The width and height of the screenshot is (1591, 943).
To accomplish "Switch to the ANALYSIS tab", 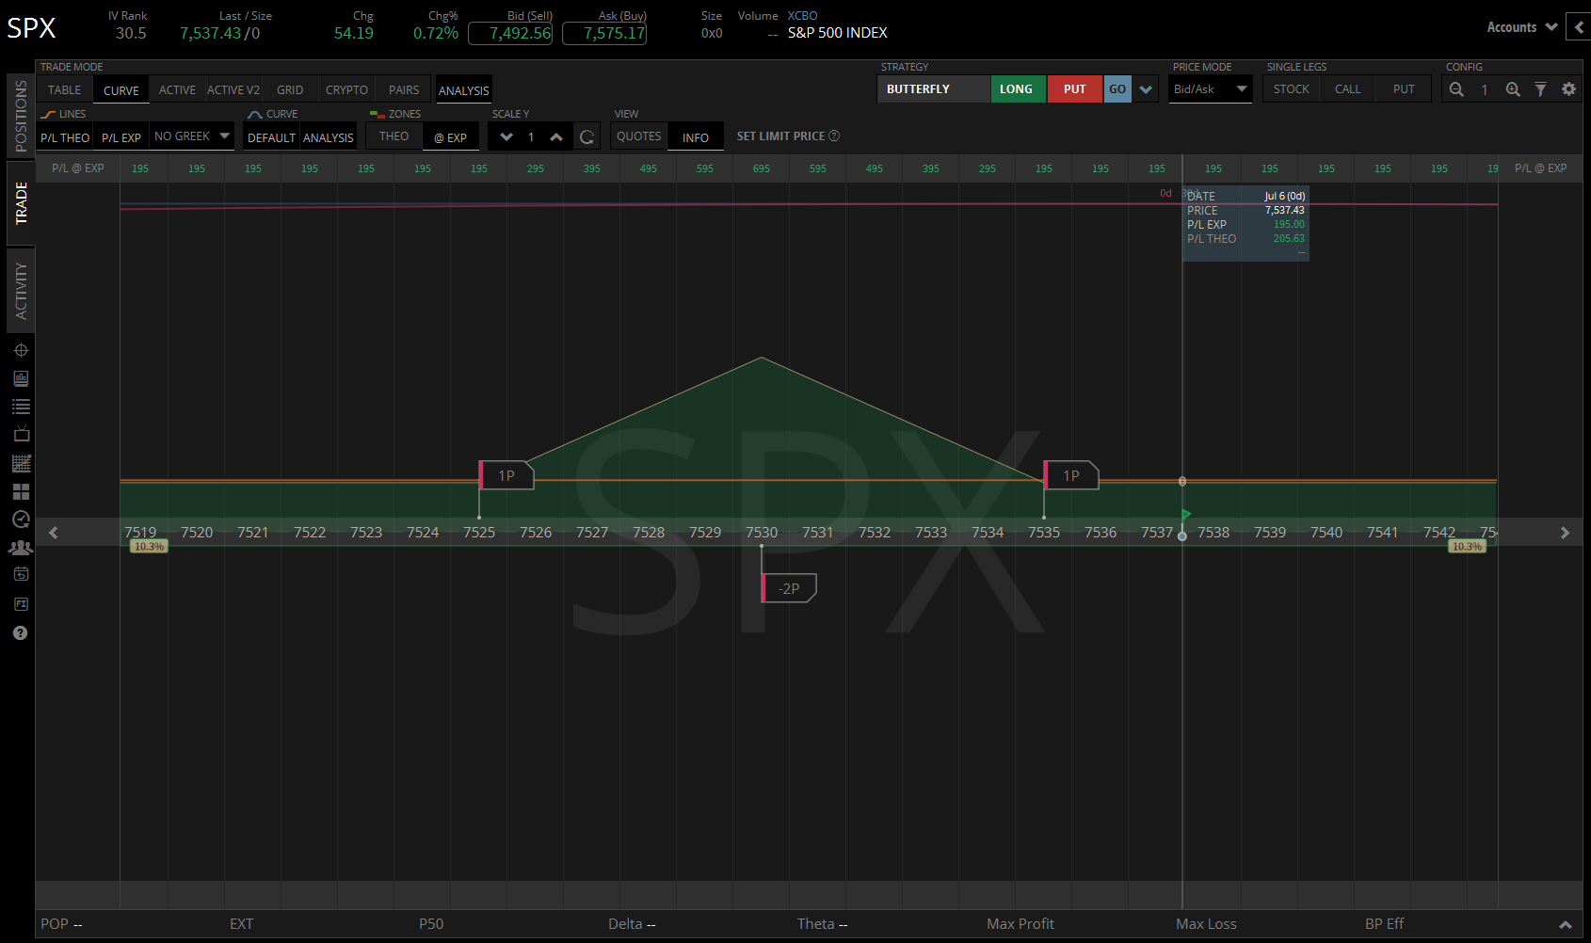I will (464, 90).
